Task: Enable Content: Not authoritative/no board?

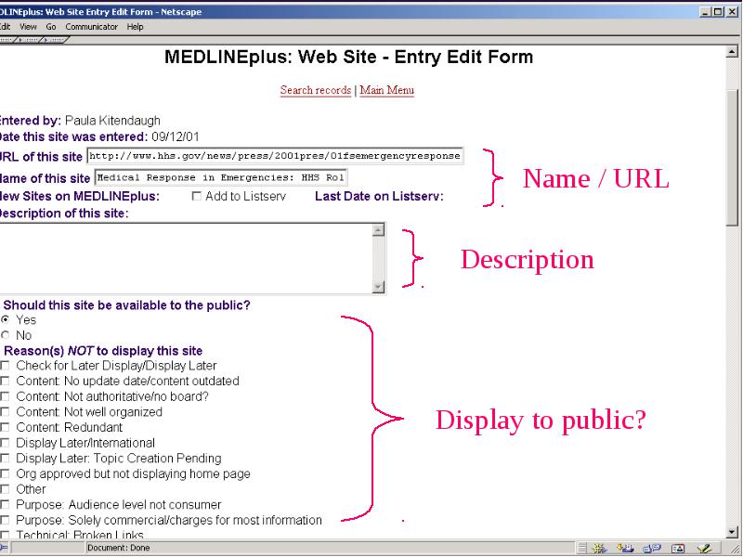Action: [5, 396]
